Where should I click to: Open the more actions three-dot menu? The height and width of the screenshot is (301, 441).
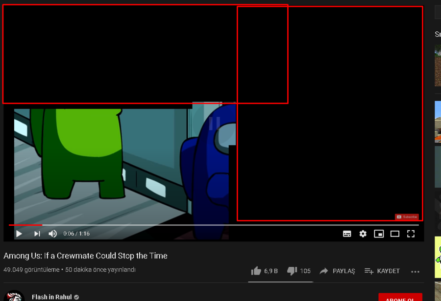tap(415, 272)
